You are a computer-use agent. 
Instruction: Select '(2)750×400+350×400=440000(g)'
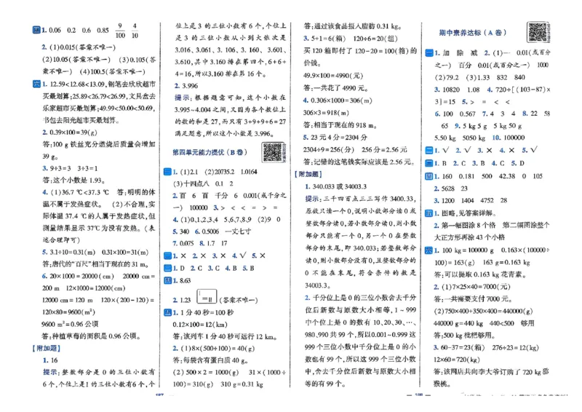pyautogui.click(x=483, y=312)
